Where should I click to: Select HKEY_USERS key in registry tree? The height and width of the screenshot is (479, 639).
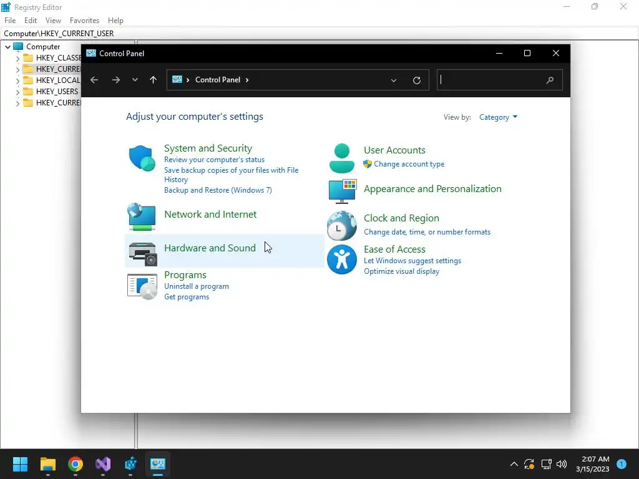[x=57, y=92]
